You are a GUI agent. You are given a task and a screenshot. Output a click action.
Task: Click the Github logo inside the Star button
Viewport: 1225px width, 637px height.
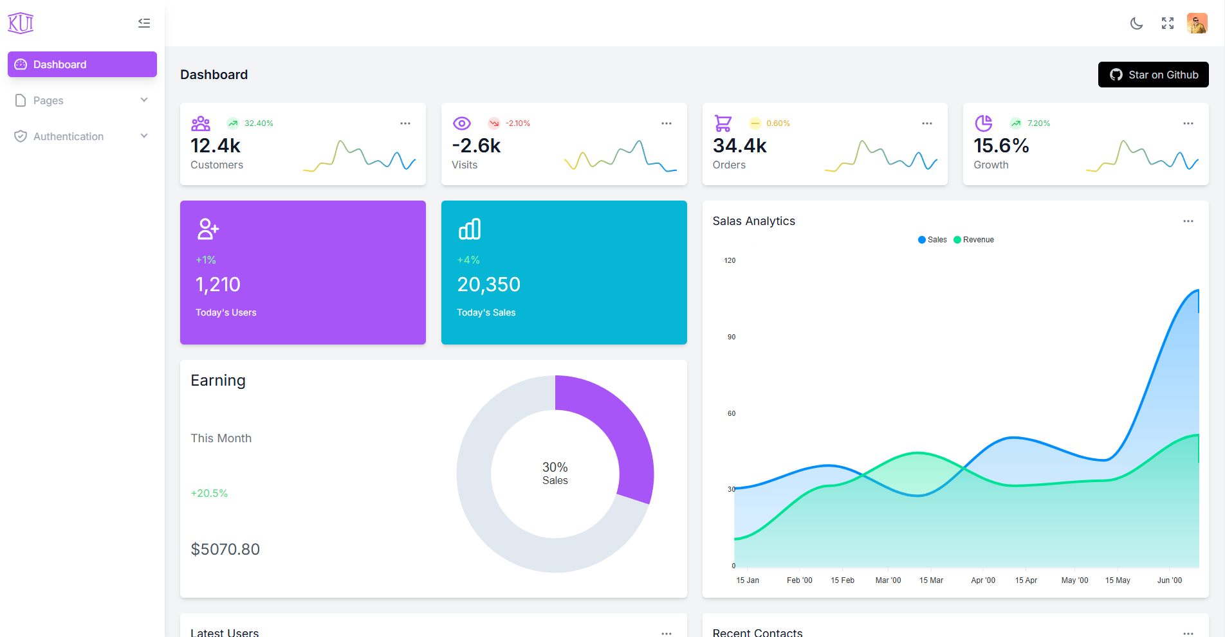coord(1116,75)
